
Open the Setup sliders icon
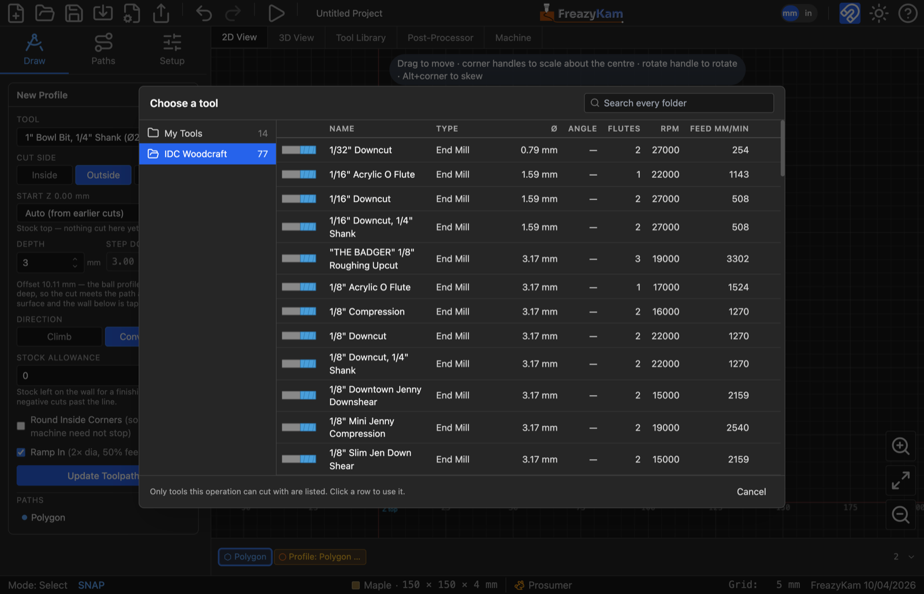tap(172, 49)
